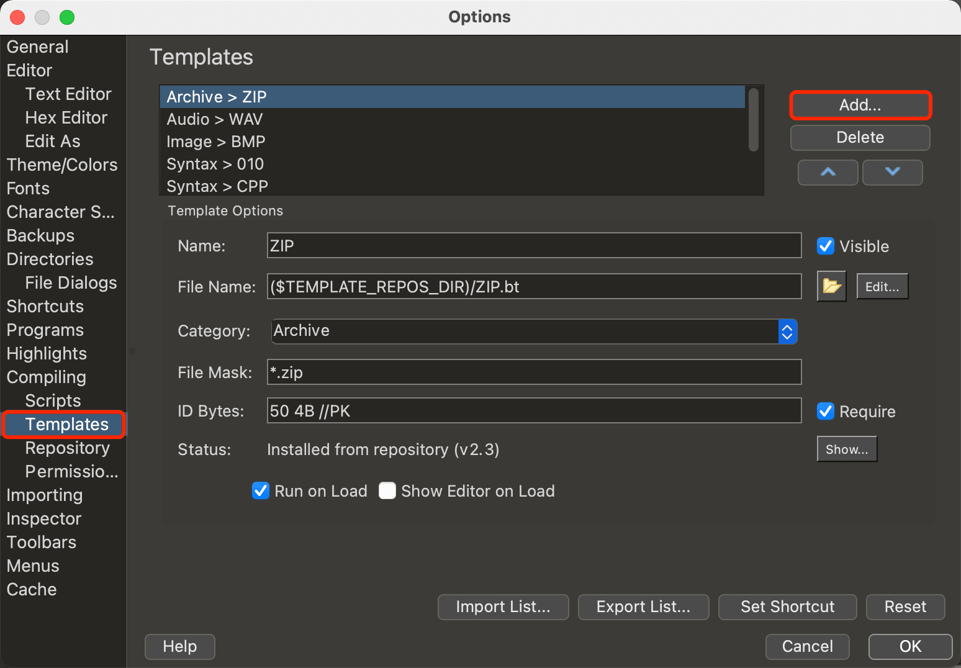
Task: Select Image > BMP template row
Action: click(x=453, y=142)
